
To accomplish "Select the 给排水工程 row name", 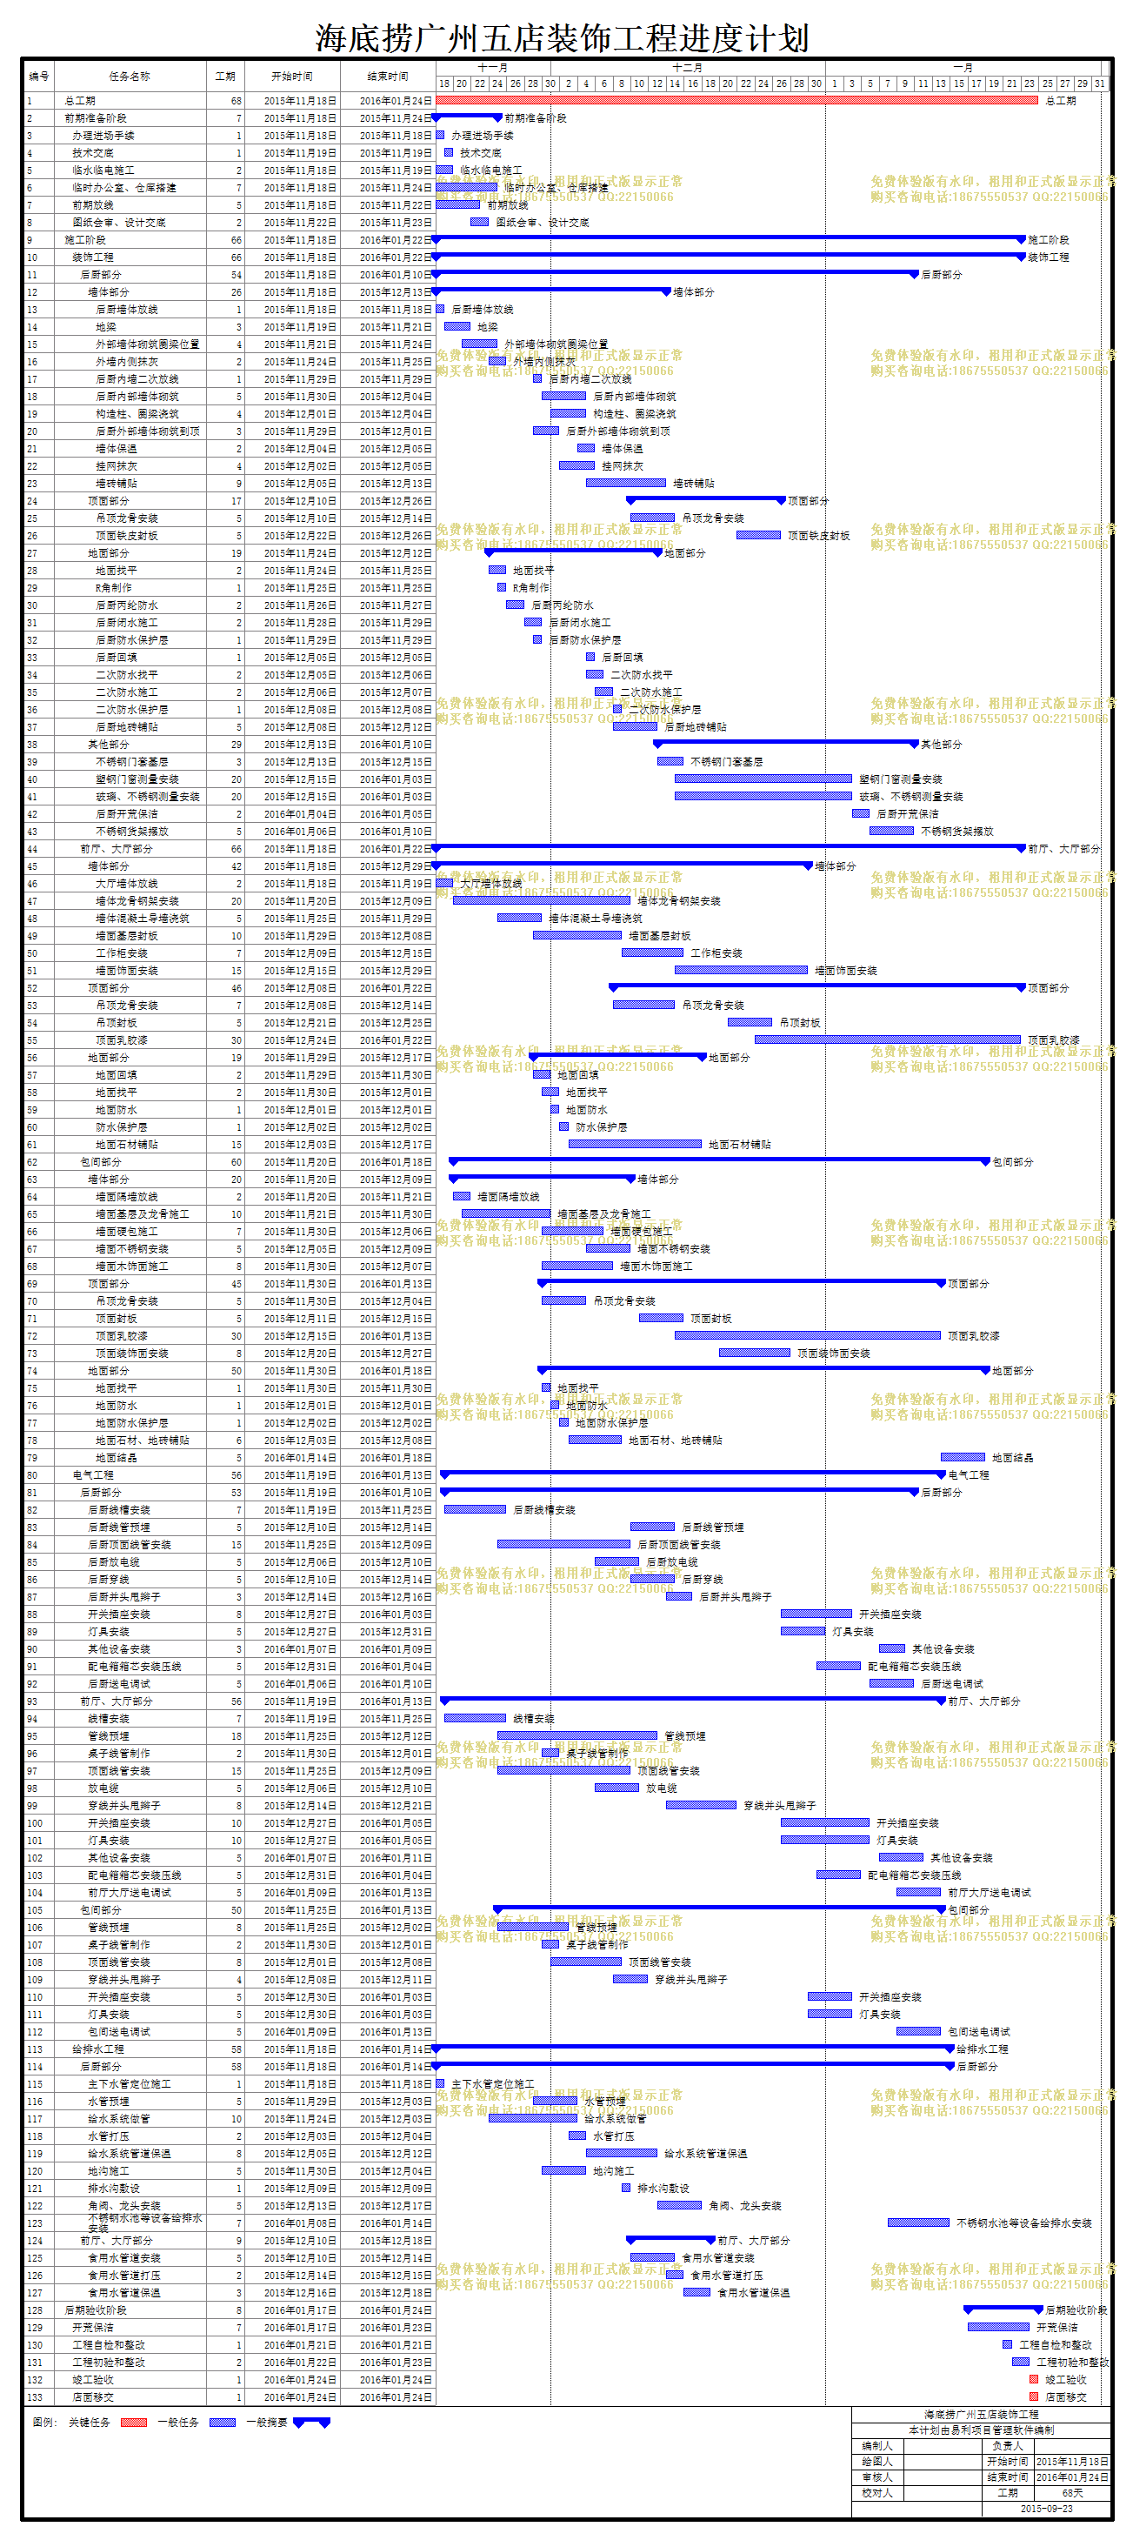I will 97,2049.
